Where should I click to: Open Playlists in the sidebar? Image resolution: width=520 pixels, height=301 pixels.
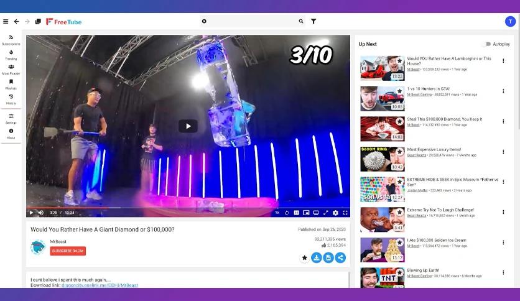click(x=11, y=85)
